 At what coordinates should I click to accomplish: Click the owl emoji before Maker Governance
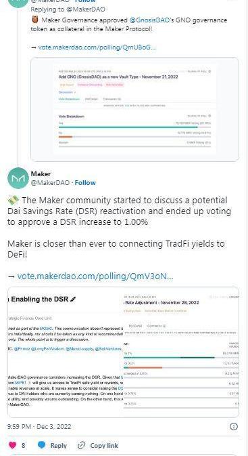click(34, 20)
